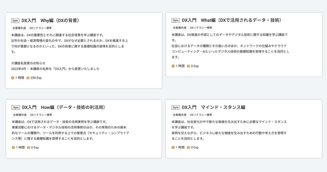The height and width of the screenshot is (172, 327).
Task: Click the clock icon in マインド・スタンス編 card
Action: coord(173,147)
